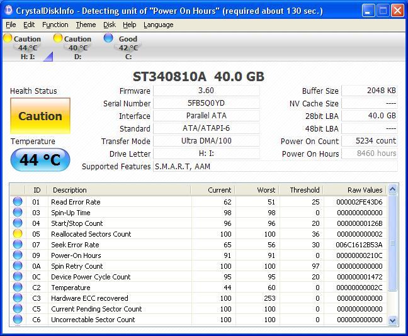
Task: Click raw value 000002FE43D6
Action: (x=360, y=202)
